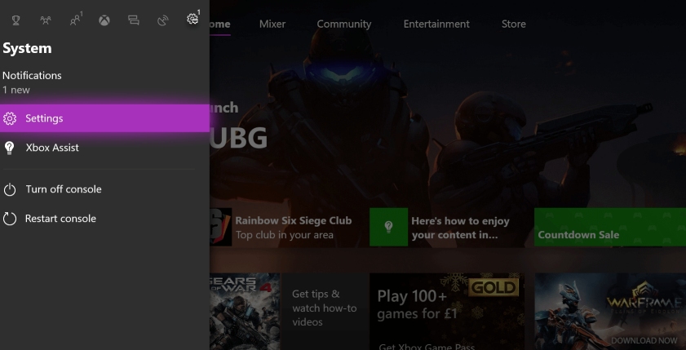The image size is (686, 350).
Task: Click the lightbulb icon beside Xbox Assist
Action: [10, 148]
